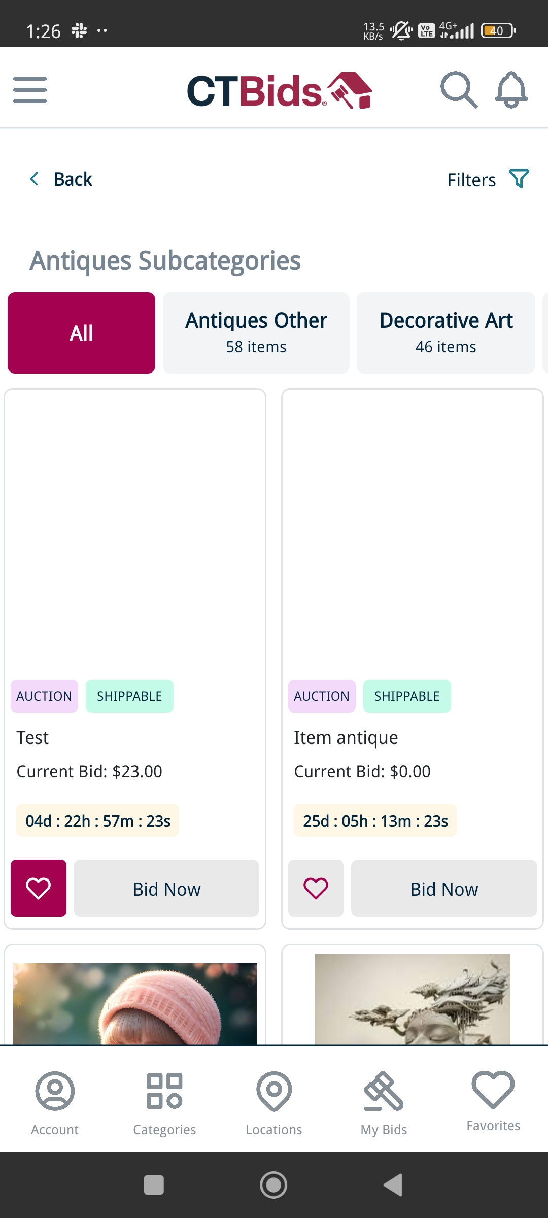This screenshot has width=548, height=1218.
Task: Select Antiques Other subcategory
Action: pyautogui.click(x=256, y=333)
